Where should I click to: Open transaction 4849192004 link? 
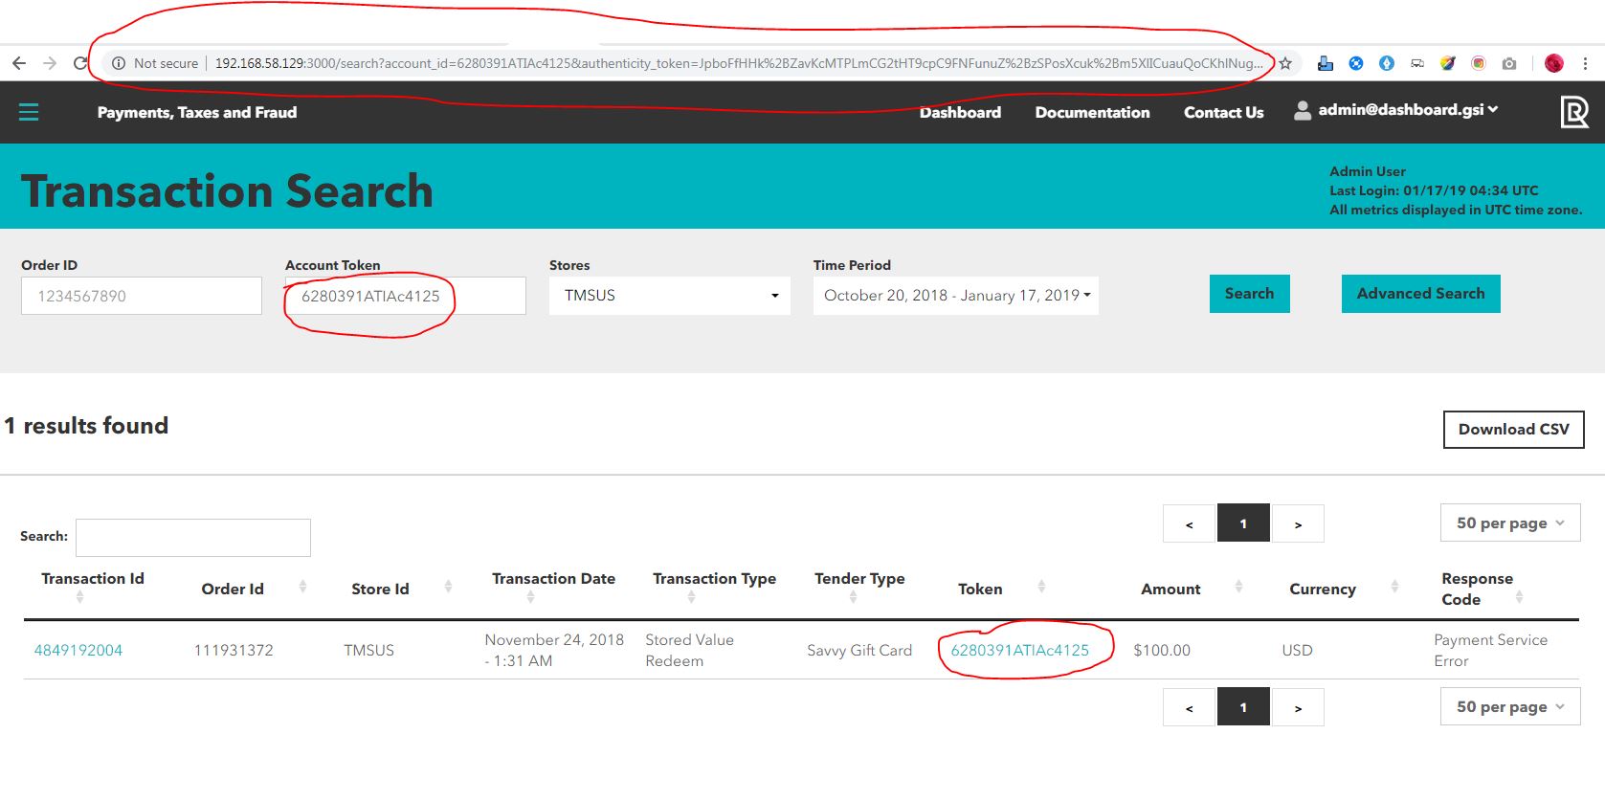(x=78, y=651)
